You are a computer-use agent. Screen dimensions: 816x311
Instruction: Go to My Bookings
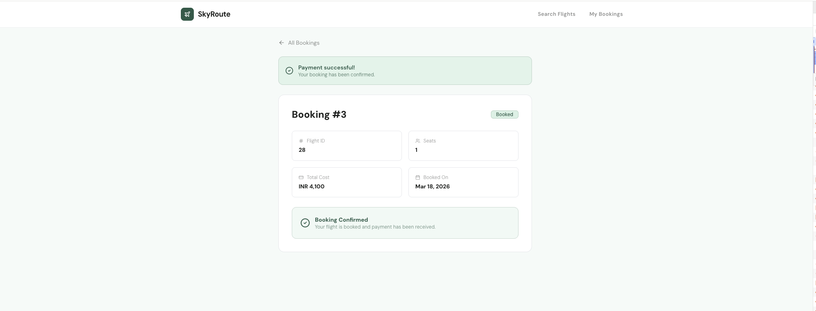pos(606,14)
